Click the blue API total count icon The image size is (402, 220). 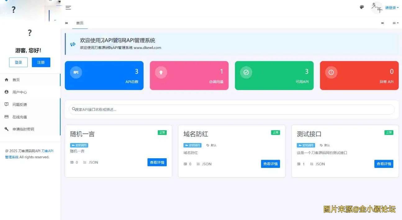coord(76,72)
